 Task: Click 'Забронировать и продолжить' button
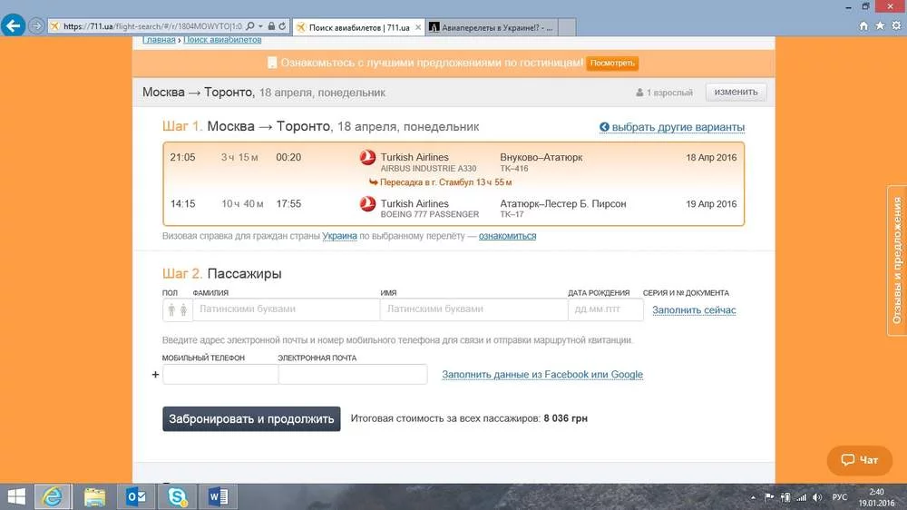point(251,418)
